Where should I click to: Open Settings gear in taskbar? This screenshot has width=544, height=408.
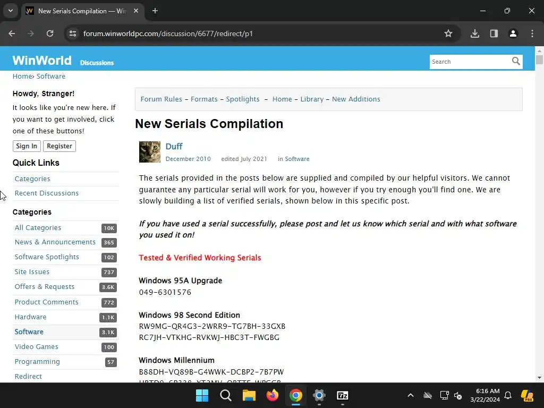(319, 395)
